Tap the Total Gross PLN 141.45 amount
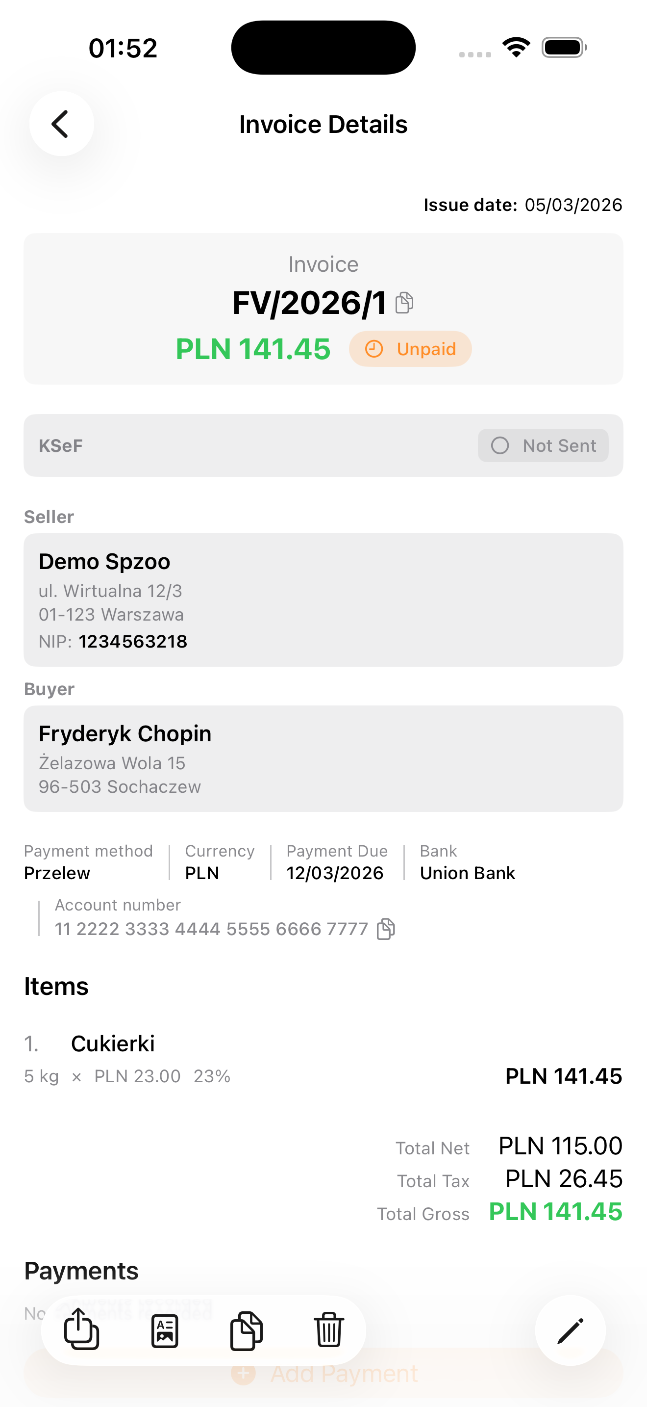 pos(555,1213)
